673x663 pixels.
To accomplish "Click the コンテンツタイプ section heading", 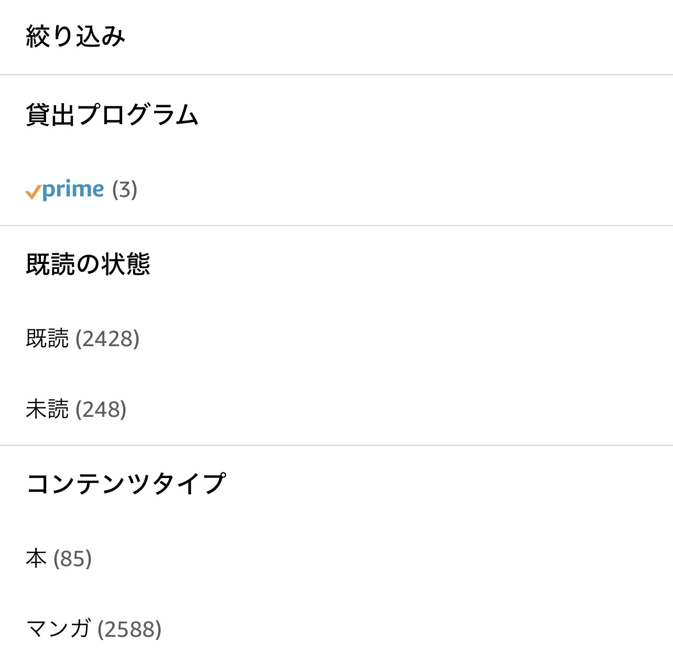I will tap(126, 483).
